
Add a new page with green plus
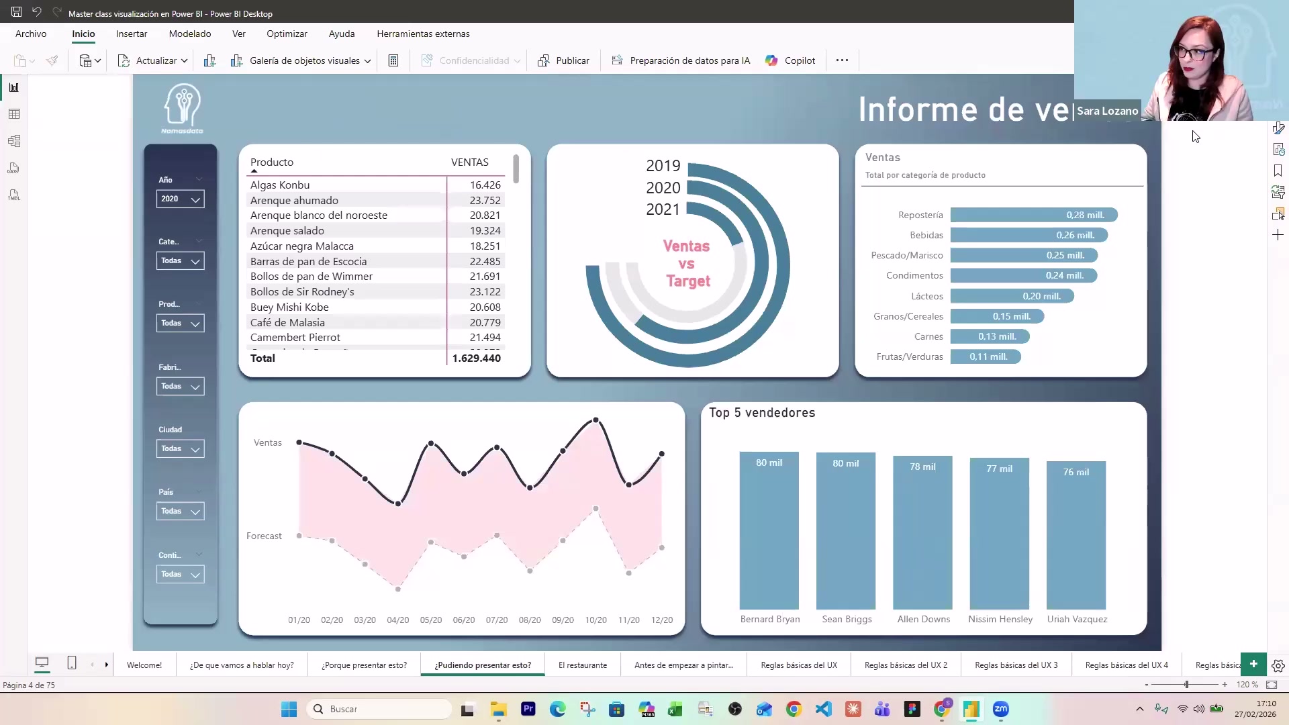[1253, 664]
